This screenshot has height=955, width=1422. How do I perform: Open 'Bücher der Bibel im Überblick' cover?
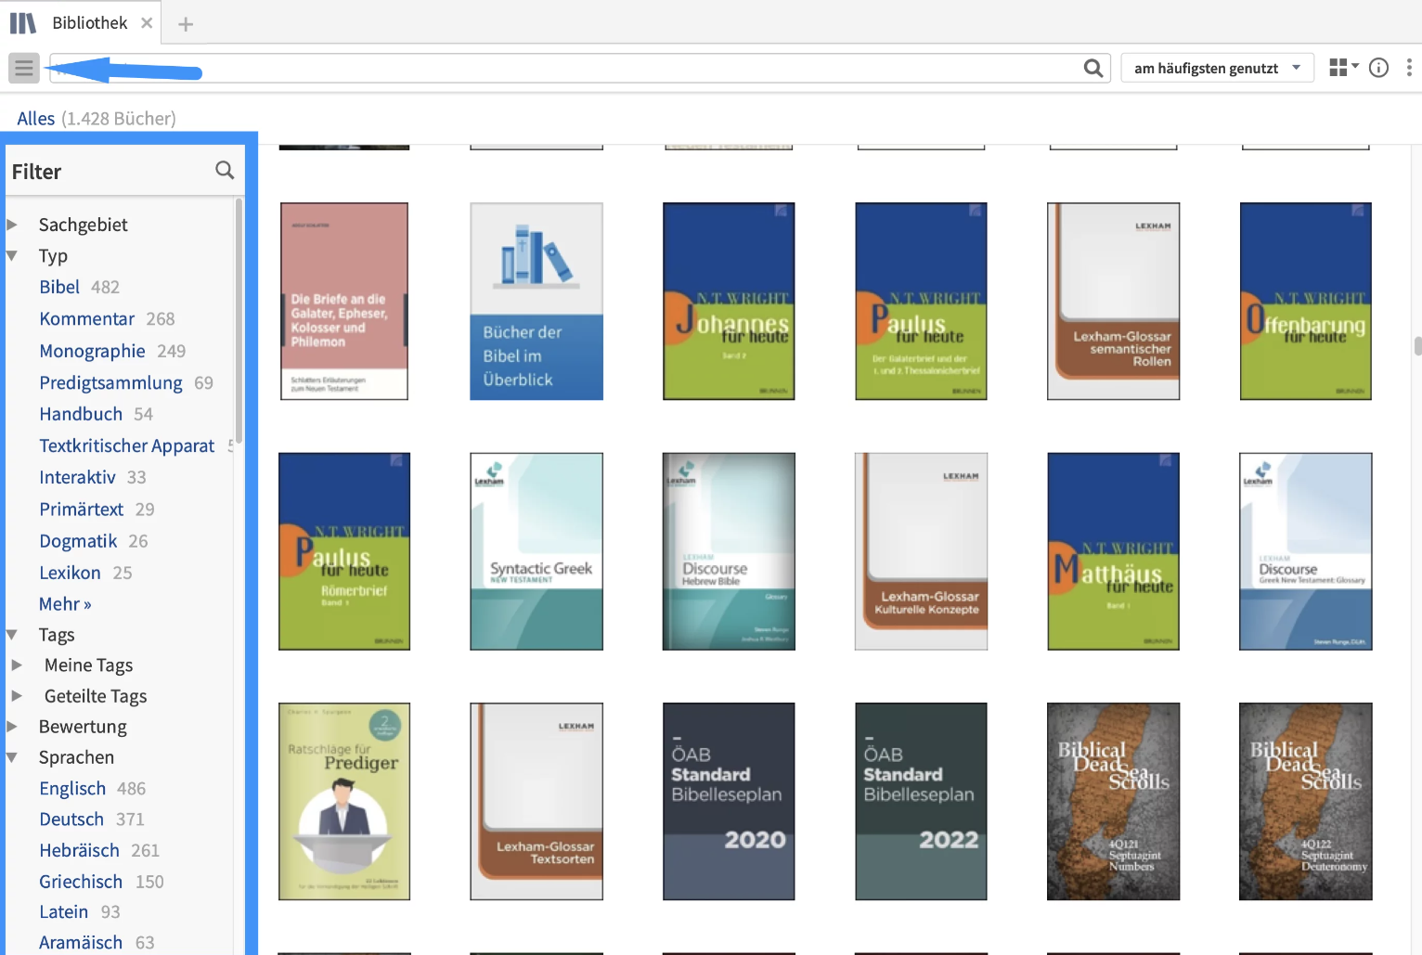[536, 302]
